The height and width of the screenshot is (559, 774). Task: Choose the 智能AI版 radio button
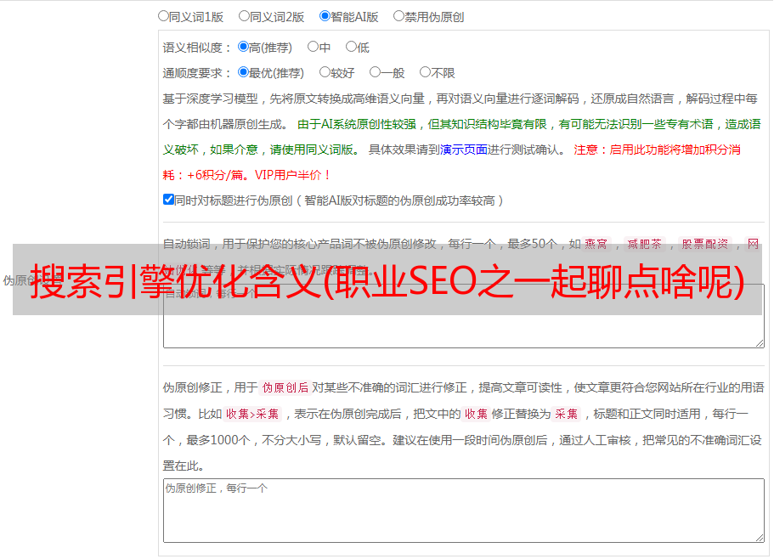point(325,15)
